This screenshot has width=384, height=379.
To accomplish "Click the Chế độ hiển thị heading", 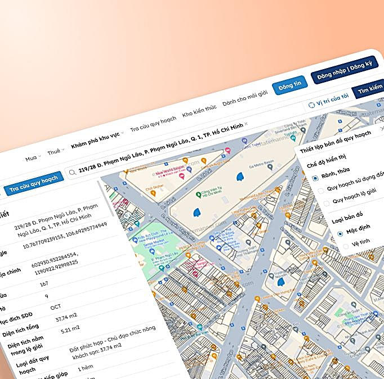I will 326,161.
